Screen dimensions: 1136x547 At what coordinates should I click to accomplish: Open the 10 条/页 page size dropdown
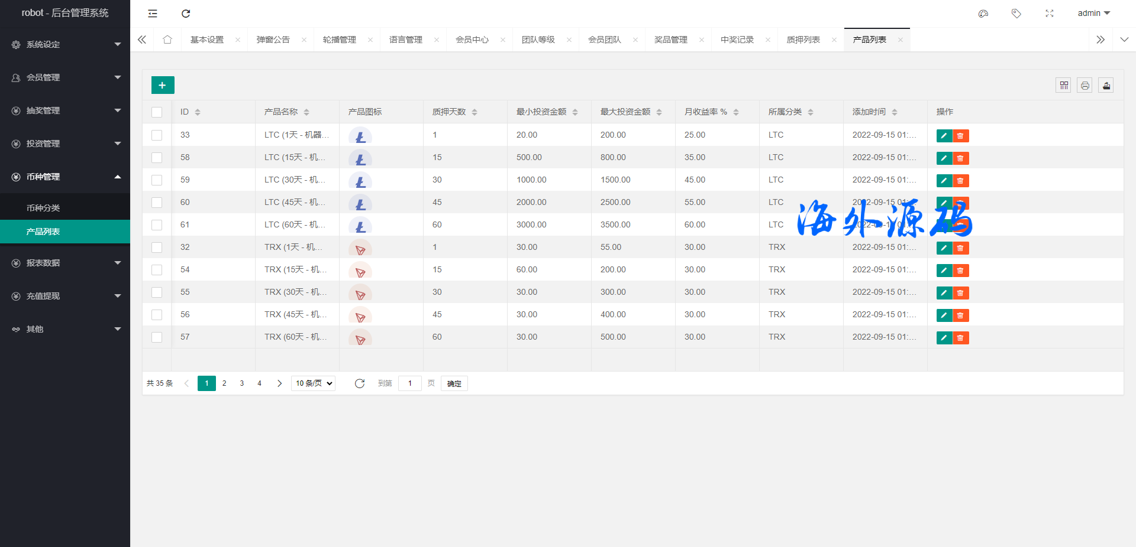point(313,383)
